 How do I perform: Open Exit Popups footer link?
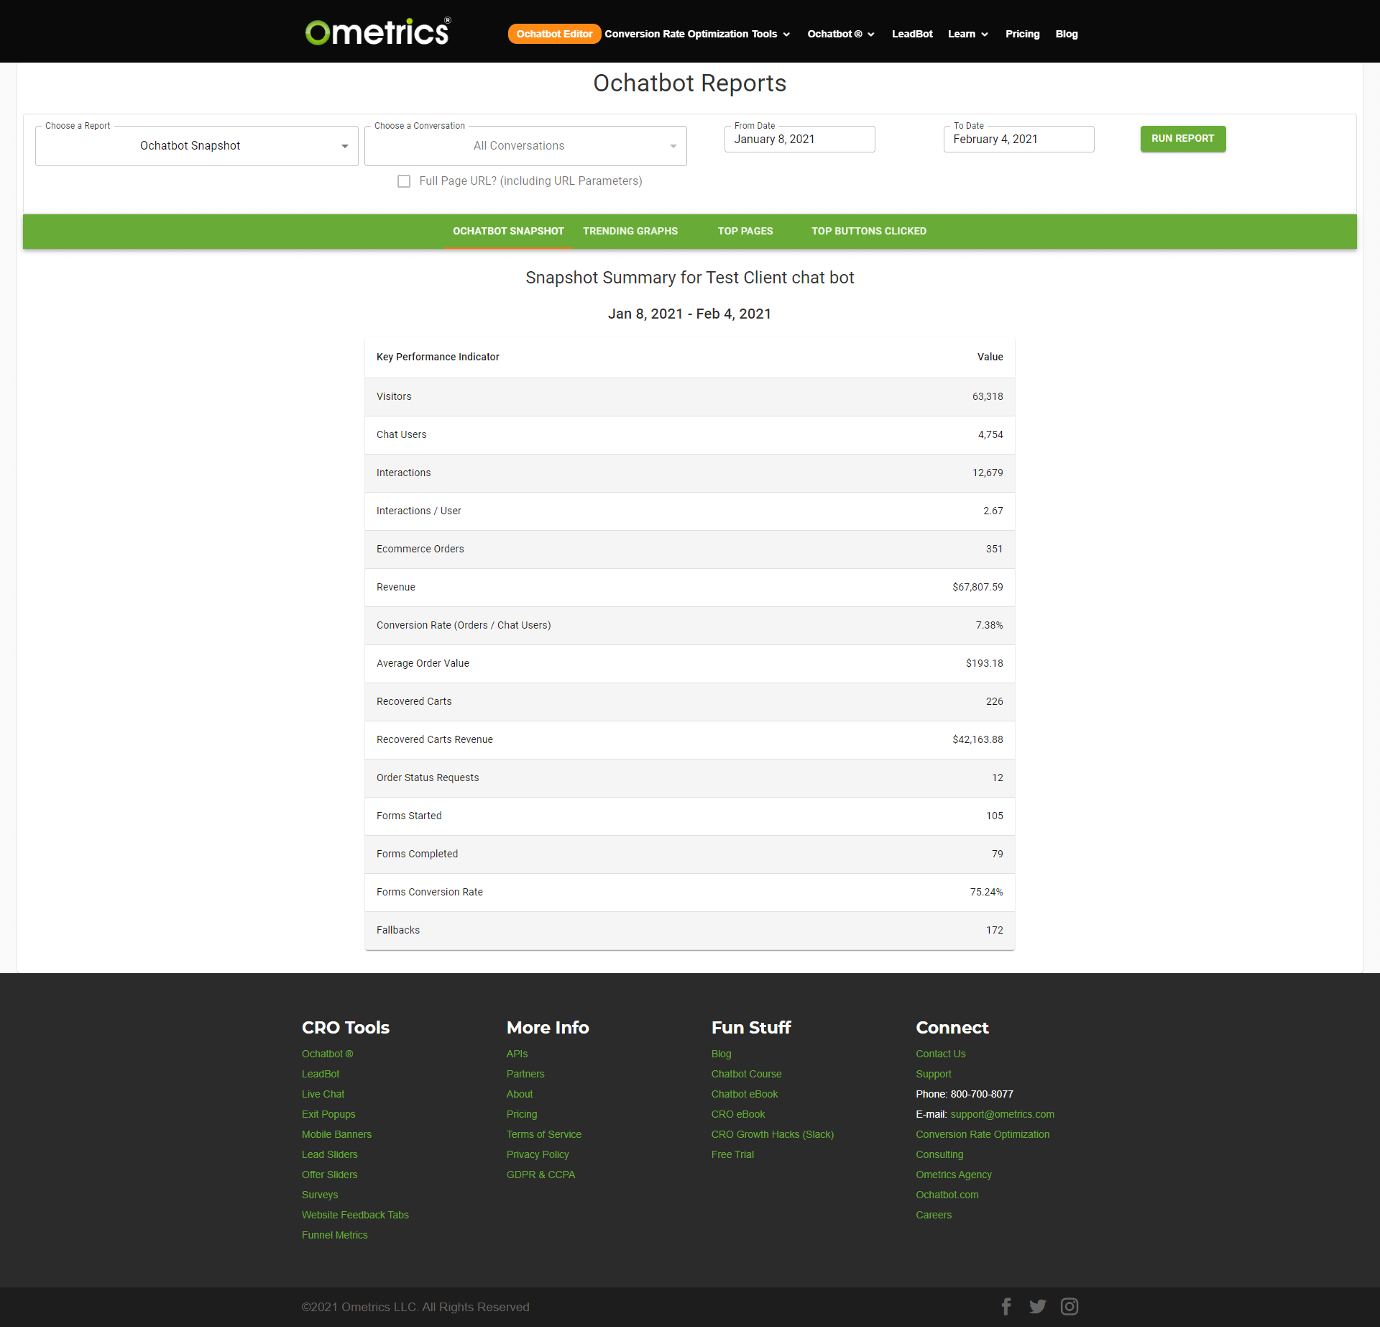tap(328, 1114)
